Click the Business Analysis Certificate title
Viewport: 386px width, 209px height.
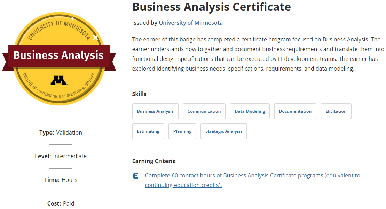pyautogui.click(x=211, y=7)
